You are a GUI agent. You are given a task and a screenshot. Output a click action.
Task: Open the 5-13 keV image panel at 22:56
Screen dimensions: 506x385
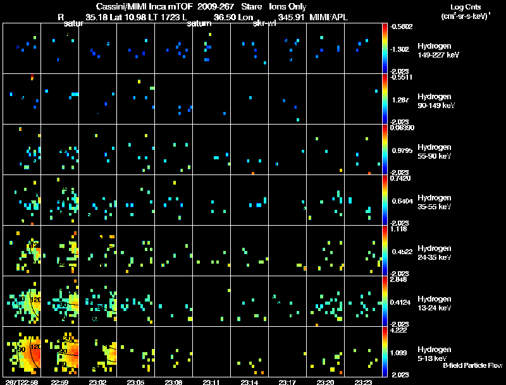point(22,351)
